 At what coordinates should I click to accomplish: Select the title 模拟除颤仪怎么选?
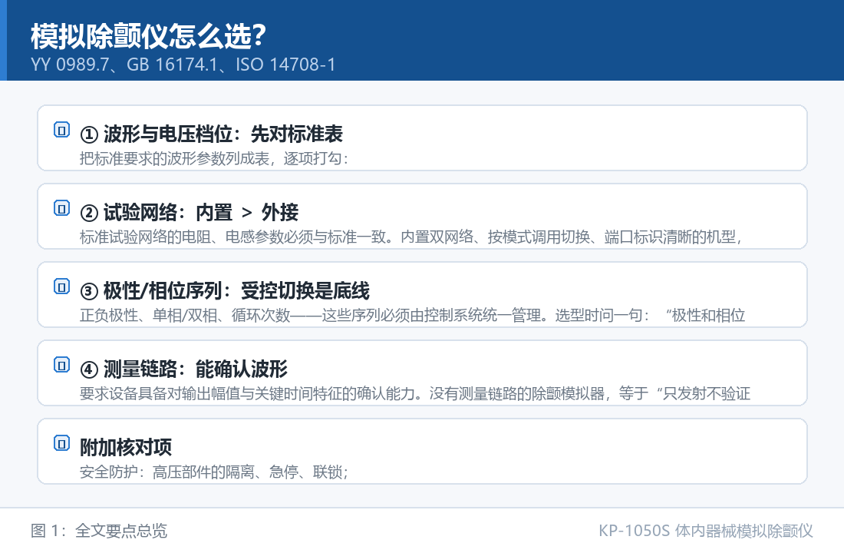coord(149,36)
